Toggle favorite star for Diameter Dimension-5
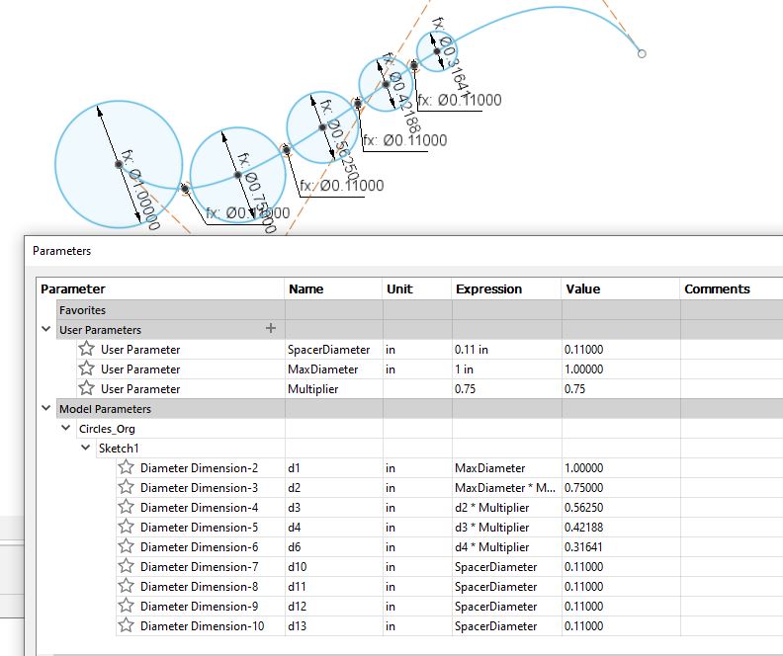Viewport: 783px width, 656px height. [126, 527]
